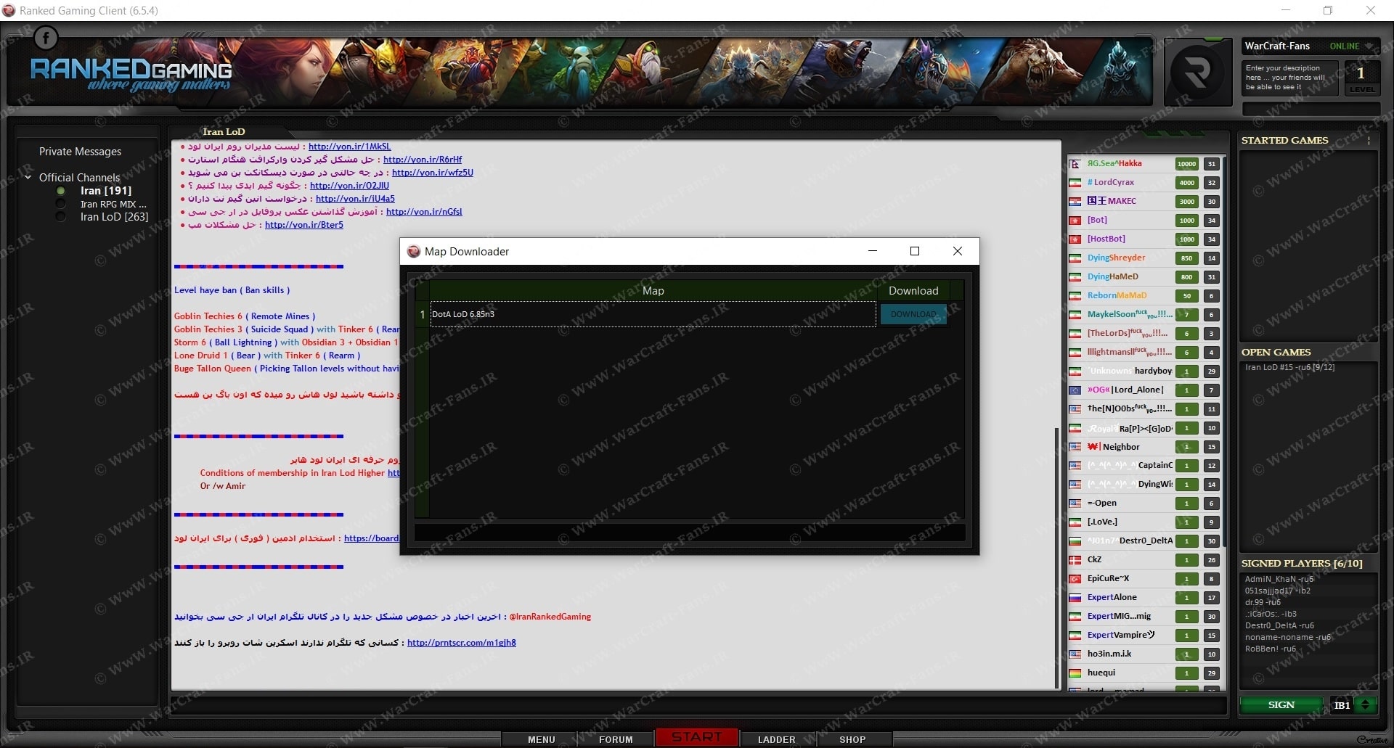Click the flag icon next to LordCyrax
Viewport: 1394px width, 748px height.
(x=1075, y=183)
